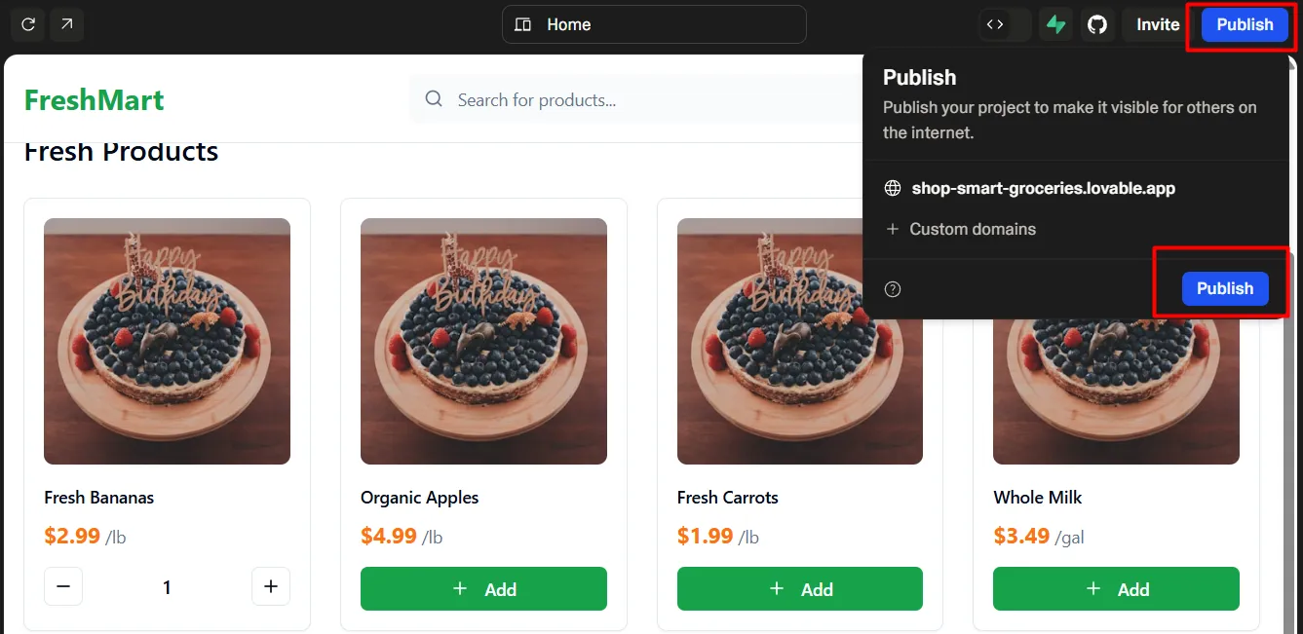Click the Invite button
The width and height of the screenshot is (1303, 634).
point(1157,24)
